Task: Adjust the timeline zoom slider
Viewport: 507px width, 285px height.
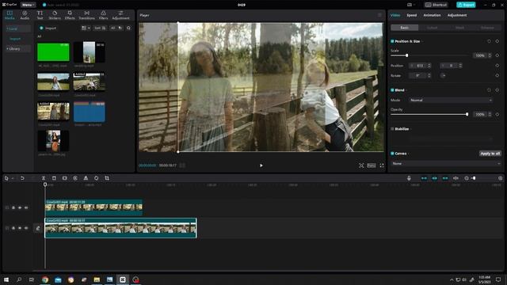Action: point(474,178)
